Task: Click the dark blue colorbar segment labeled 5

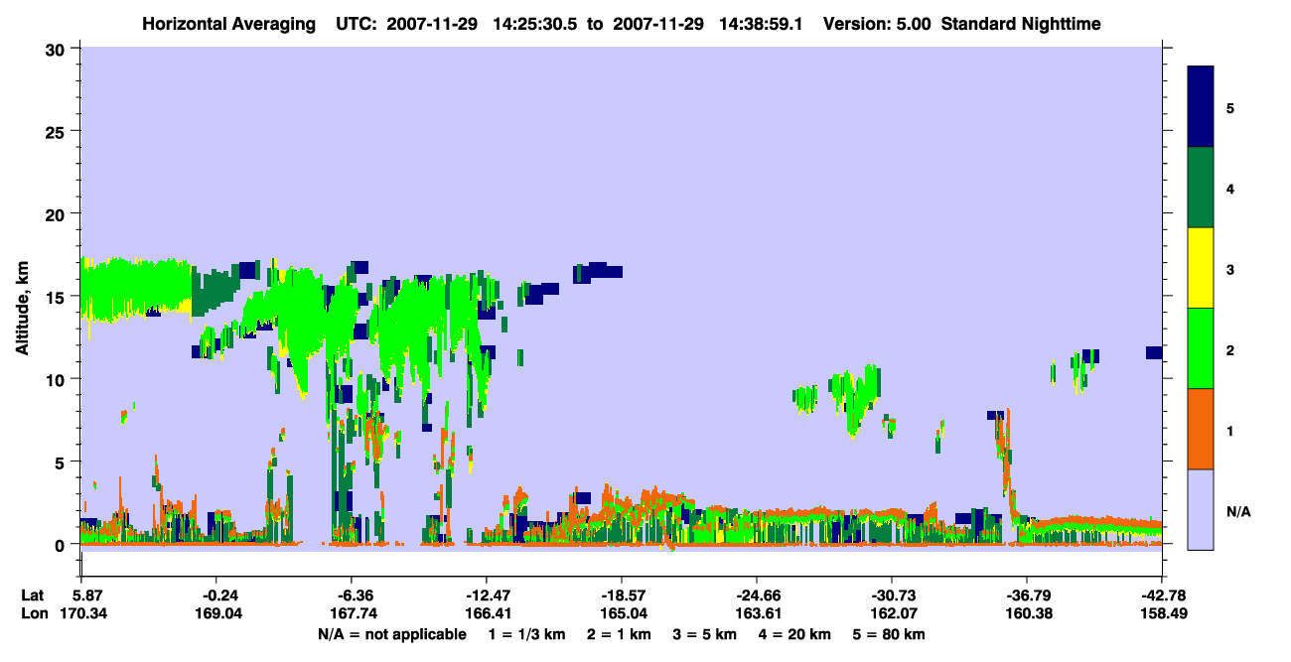Action: (1201, 106)
